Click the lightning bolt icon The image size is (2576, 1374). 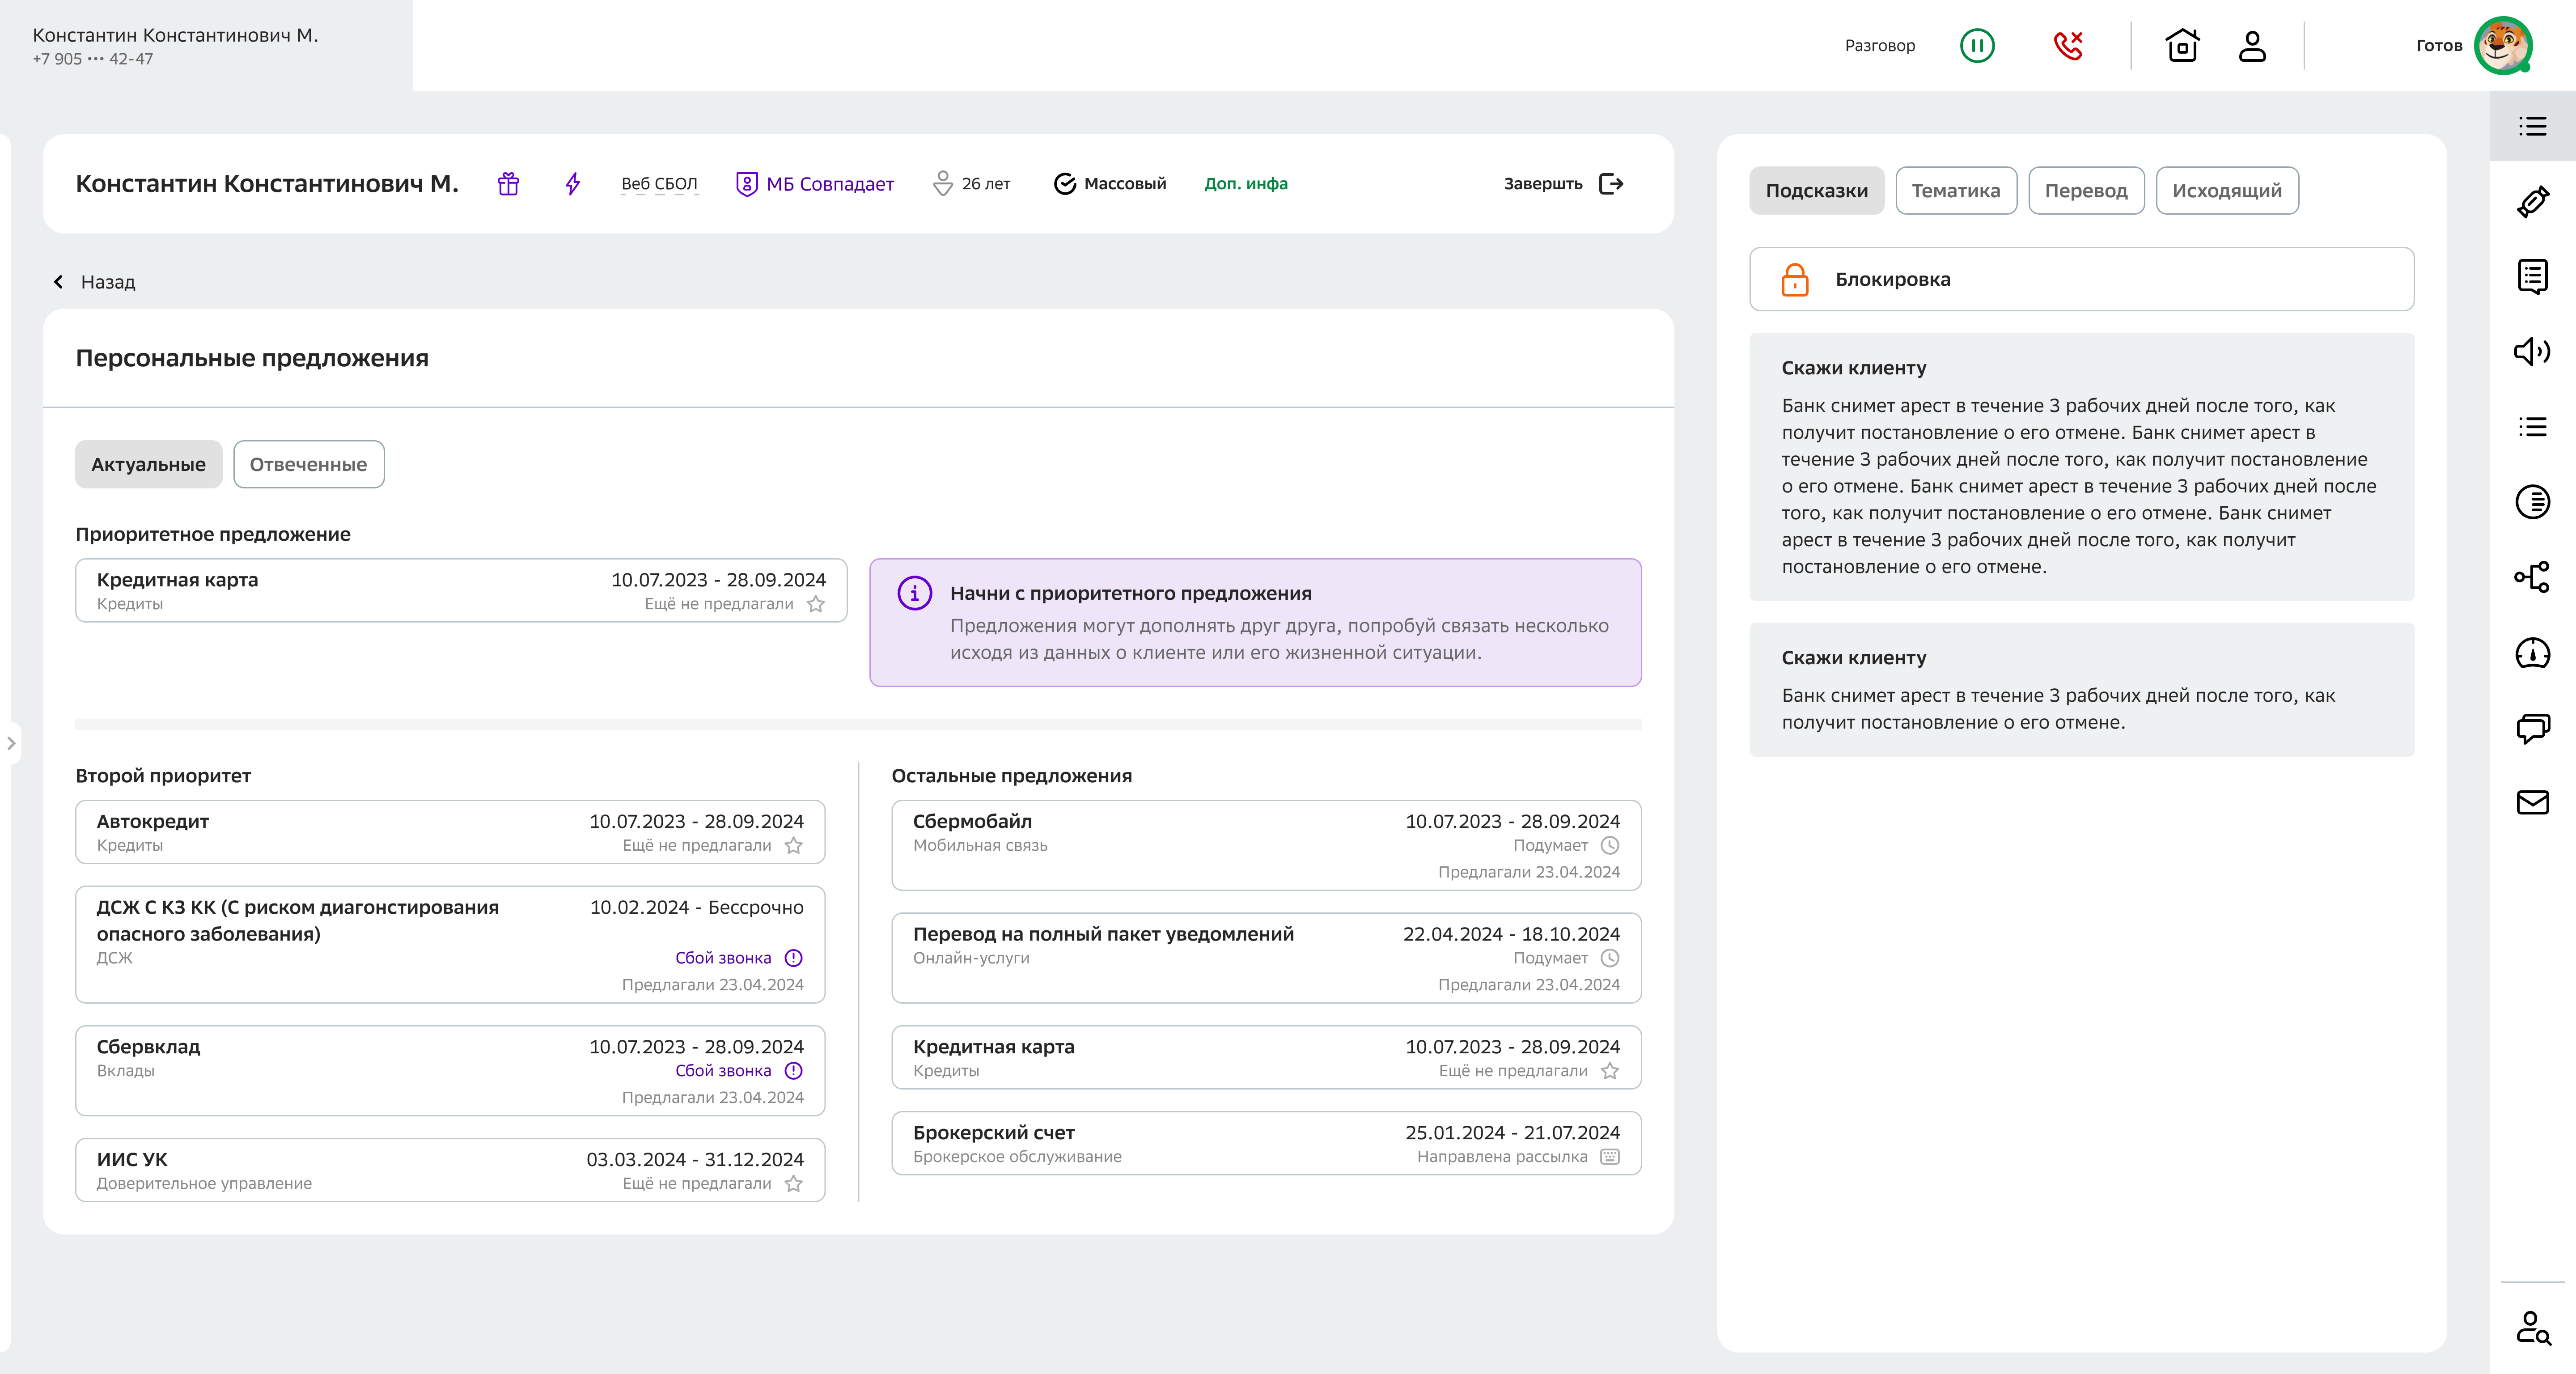click(x=572, y=184)
